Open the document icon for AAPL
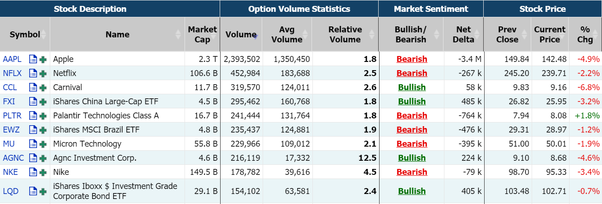The width and height of the screenshot is (602, 204). pos(33,59)
